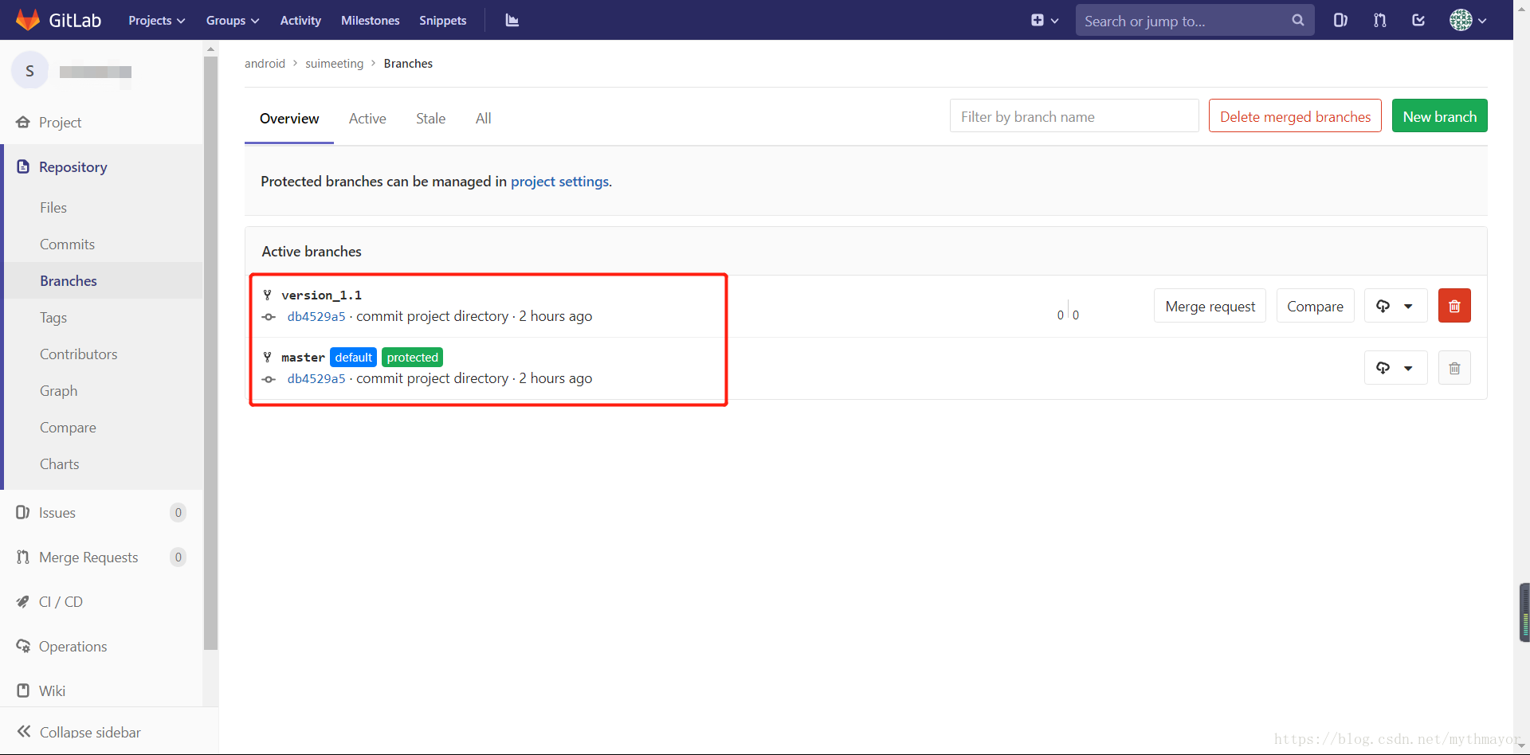This screenshot has width=1530, height=755.
Task: Click the Operations cloud gear icon
Action: 23,646
